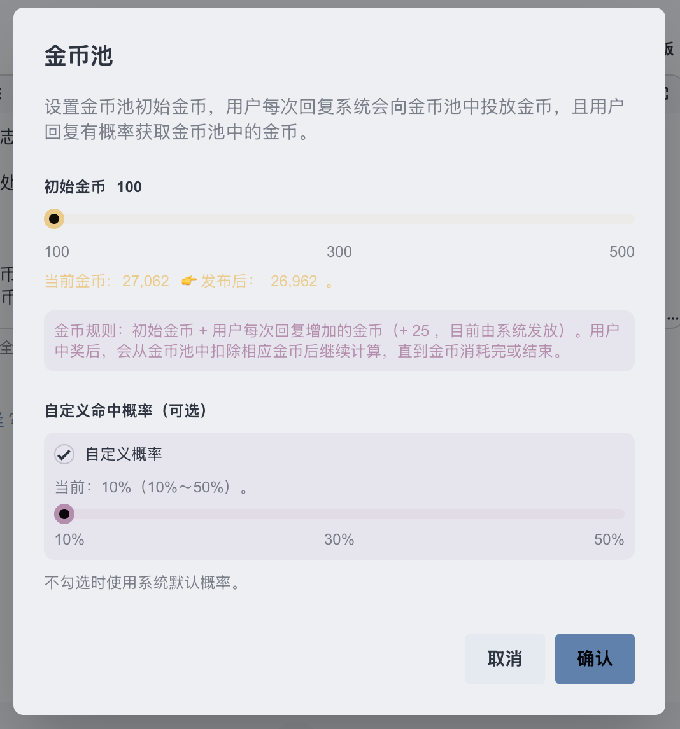680x729 pixels.
Task: Click the 当前金币 27,062 value
Action: click(x=146, y=281)
